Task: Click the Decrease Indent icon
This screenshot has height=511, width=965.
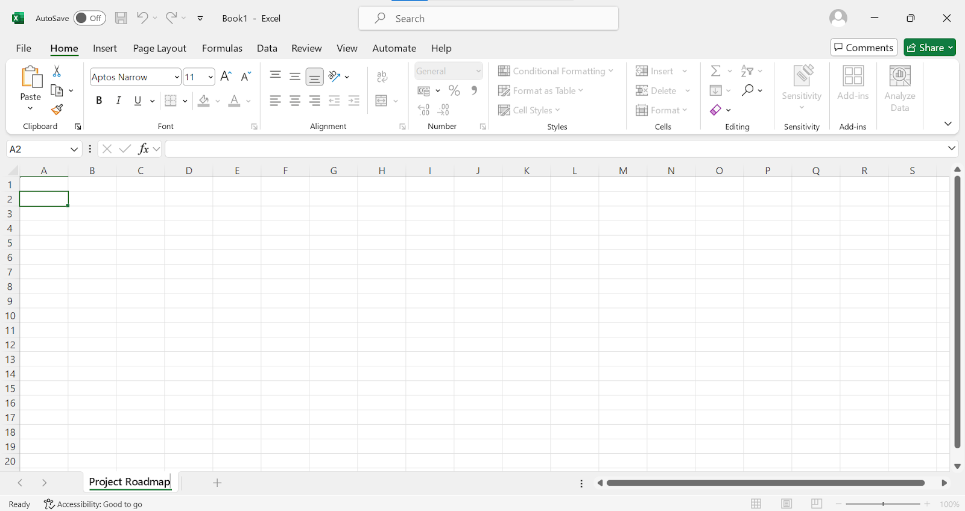Action: pyautogui.click(x=335, y=101)
